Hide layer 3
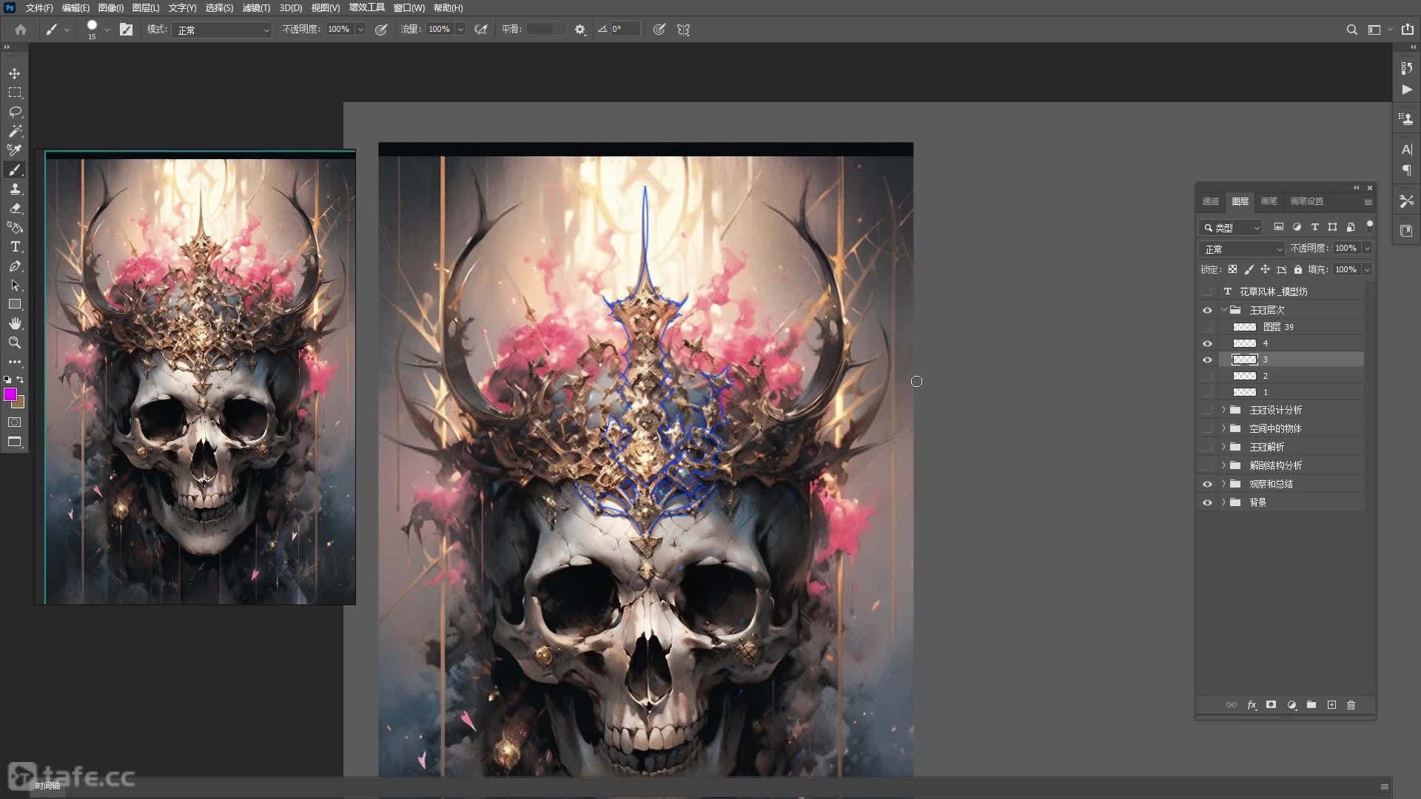Image resolution: width=1421 pixels, height=799 pixels. click(x=1207, y=360)
